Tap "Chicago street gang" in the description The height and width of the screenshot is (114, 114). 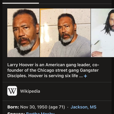(58, 70)
